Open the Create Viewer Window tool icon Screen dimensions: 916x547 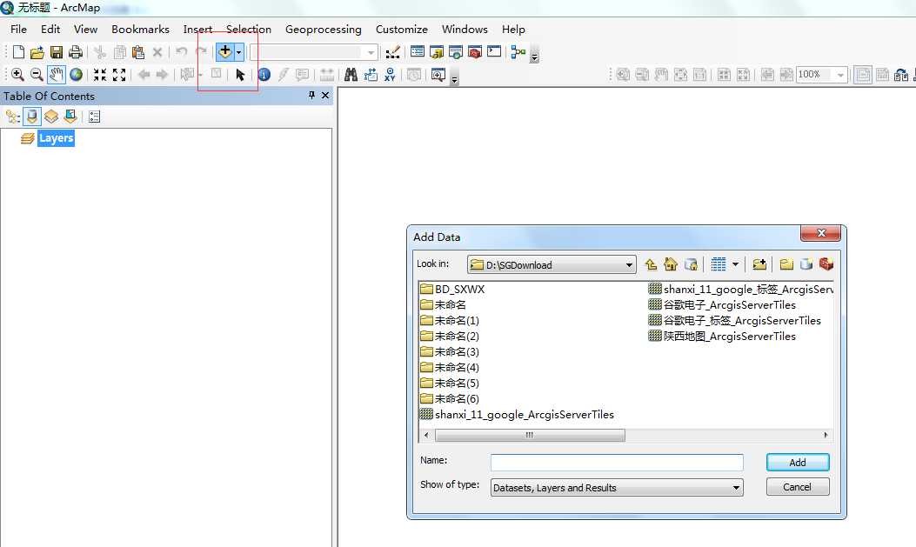pos(438,75)
